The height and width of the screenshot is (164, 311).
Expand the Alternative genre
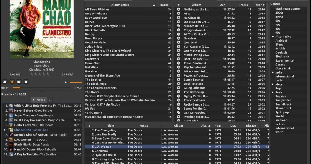[273, 37]
